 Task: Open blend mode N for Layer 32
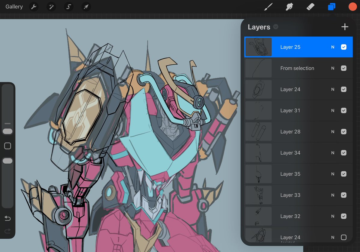tap(333, 216)
